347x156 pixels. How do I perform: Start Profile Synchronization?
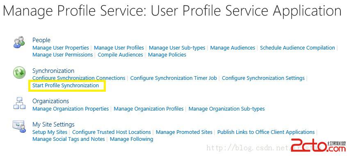[66, 85]
